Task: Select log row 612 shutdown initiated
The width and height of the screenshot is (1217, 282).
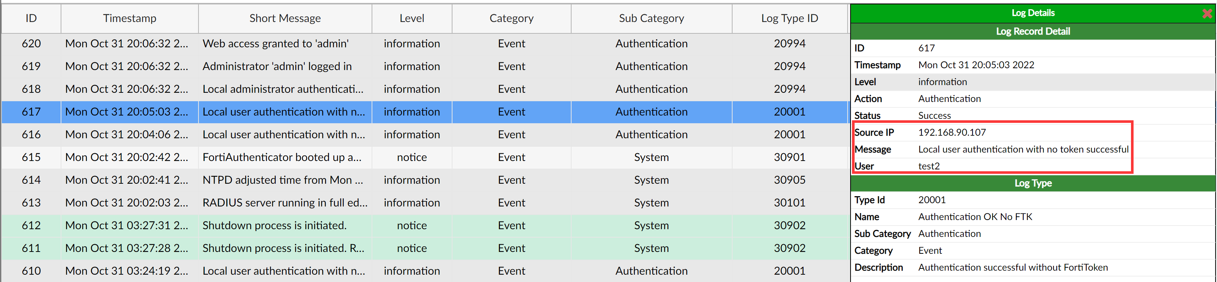Action: pyautogui.click(x=274, y=226)
